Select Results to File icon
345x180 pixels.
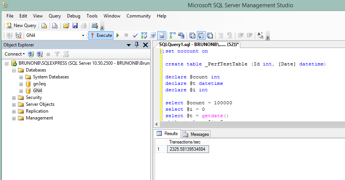[210, 35]
